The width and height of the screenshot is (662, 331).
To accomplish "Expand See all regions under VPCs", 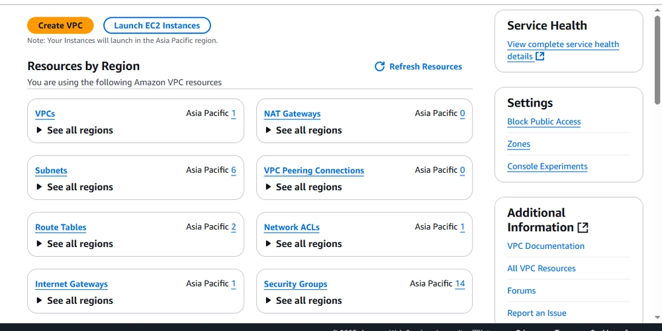I will [x=74, y=130].
